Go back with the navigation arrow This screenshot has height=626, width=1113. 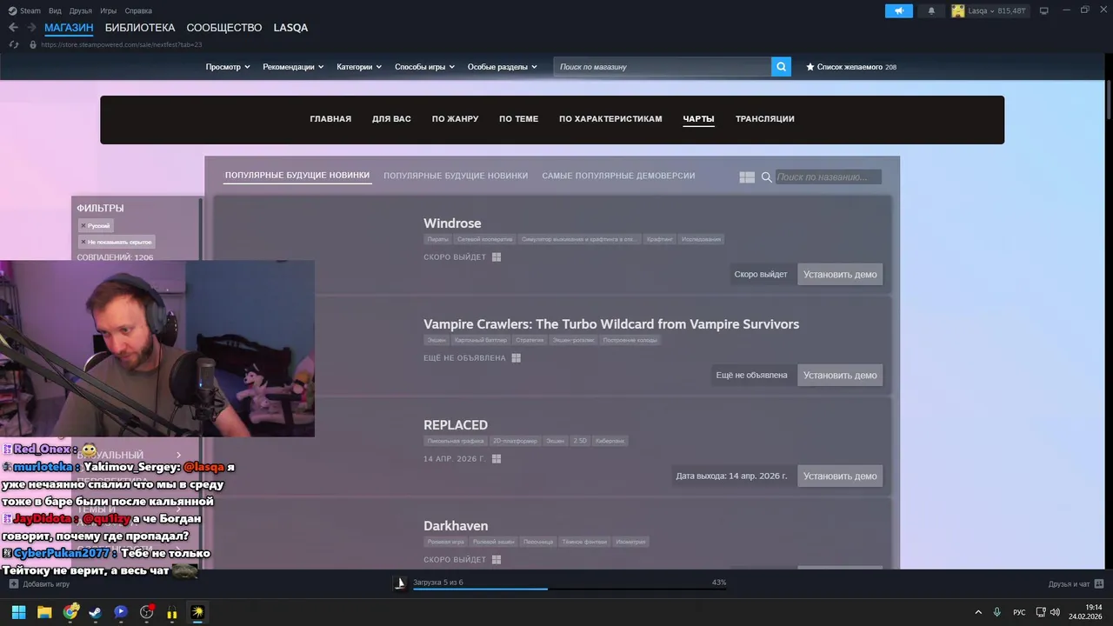[x=13, y=28]
